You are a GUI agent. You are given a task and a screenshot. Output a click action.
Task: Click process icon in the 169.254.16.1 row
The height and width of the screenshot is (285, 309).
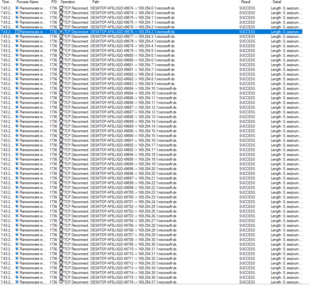tap(17, 140)
